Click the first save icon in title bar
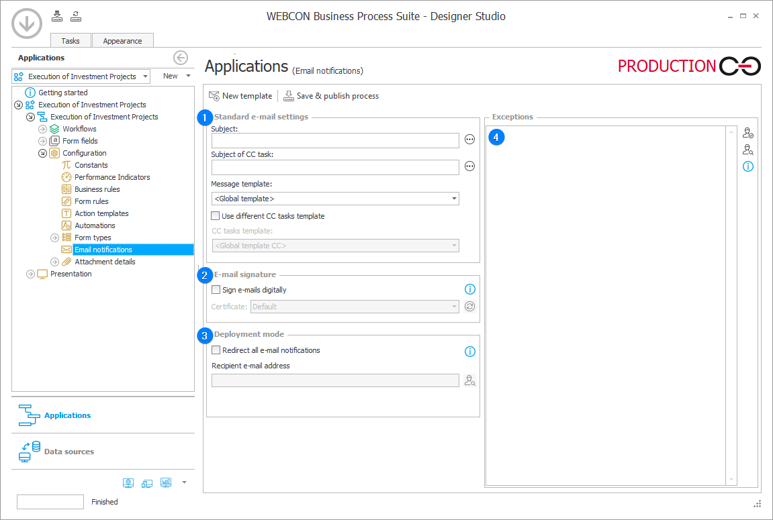The height and width of the screenshot is (520, 773). tap(57, 16)
